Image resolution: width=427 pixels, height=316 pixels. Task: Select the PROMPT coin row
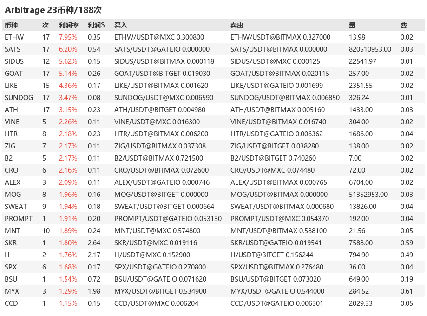click(214, 219)
